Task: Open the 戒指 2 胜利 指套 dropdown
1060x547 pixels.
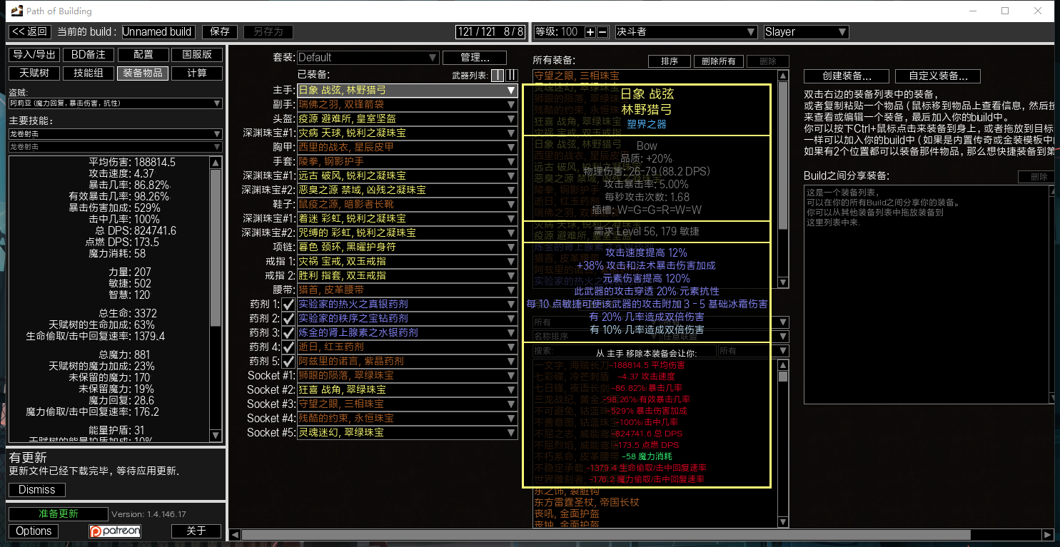Action: pyautogui.click(x=407, y=275)
